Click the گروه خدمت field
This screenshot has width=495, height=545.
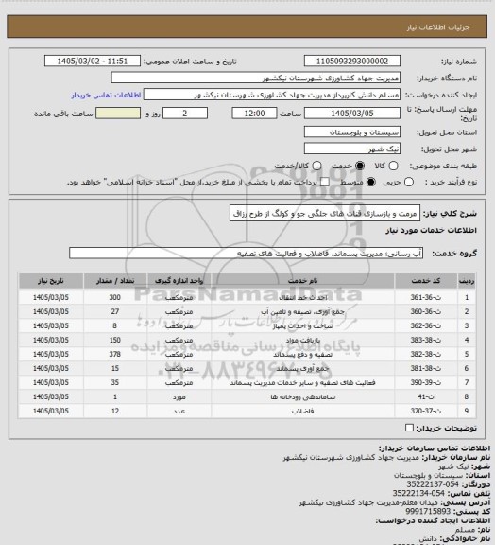247,254
